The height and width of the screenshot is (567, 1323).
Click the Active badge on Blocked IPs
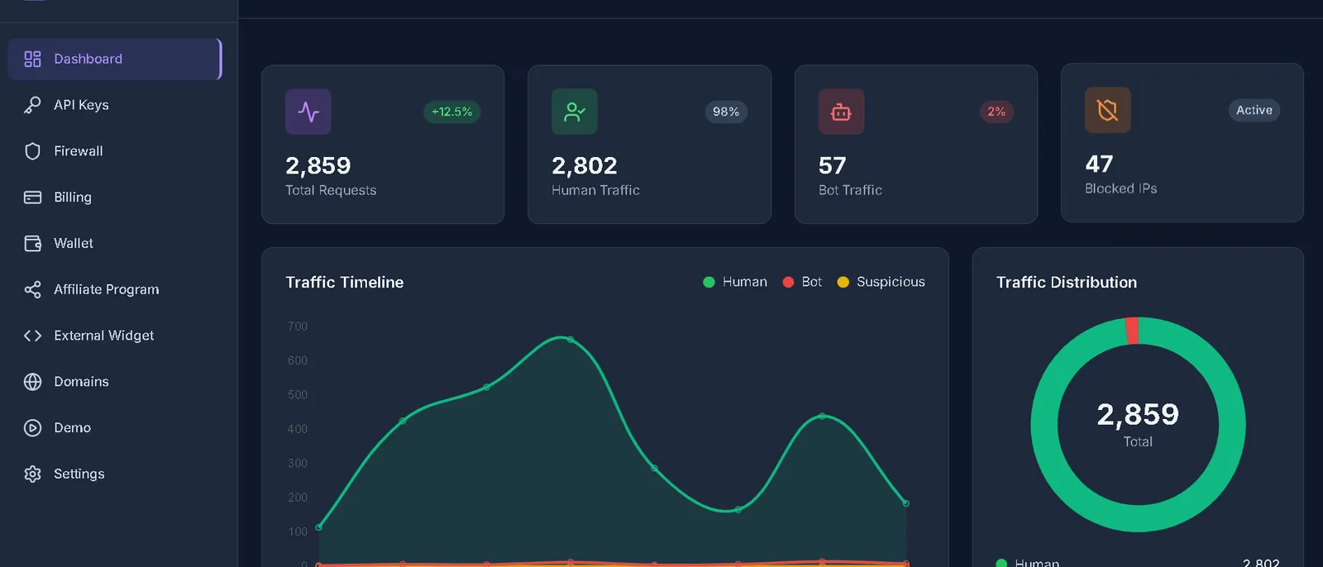(1254, 110)
